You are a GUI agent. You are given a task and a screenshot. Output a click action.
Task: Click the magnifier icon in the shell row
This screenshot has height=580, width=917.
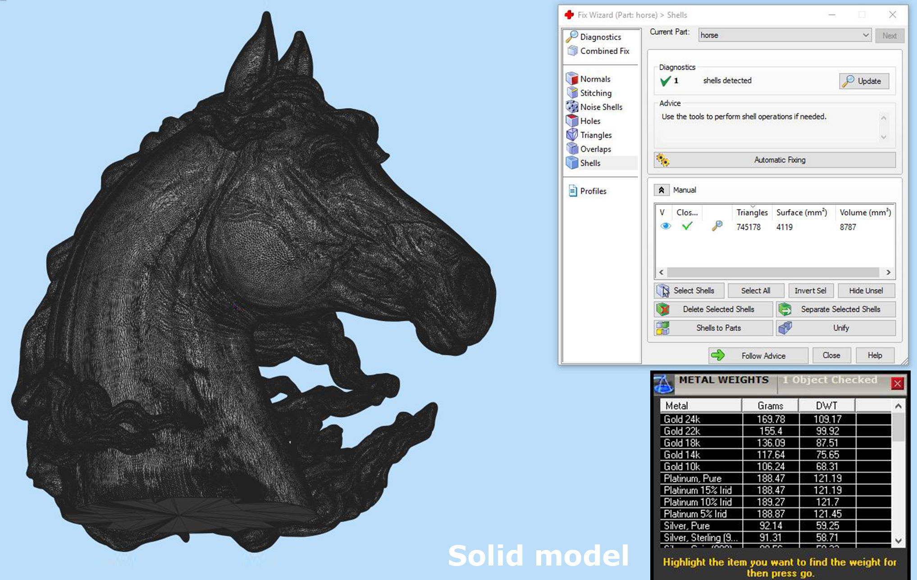[x=717, y=226]
